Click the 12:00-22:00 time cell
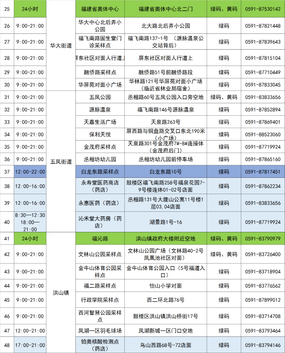Viewport: 285px width, 353px height. pyautogui.click(x=30, y=172)
